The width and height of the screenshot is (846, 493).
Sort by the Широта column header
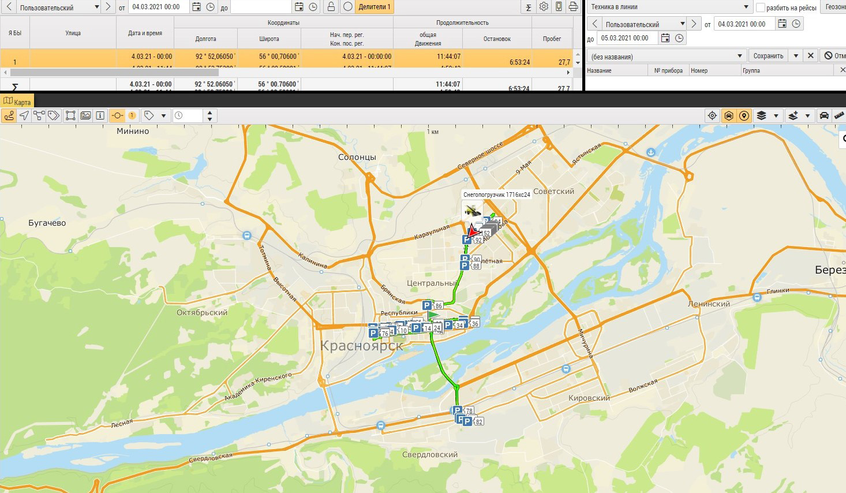[269, 39]
